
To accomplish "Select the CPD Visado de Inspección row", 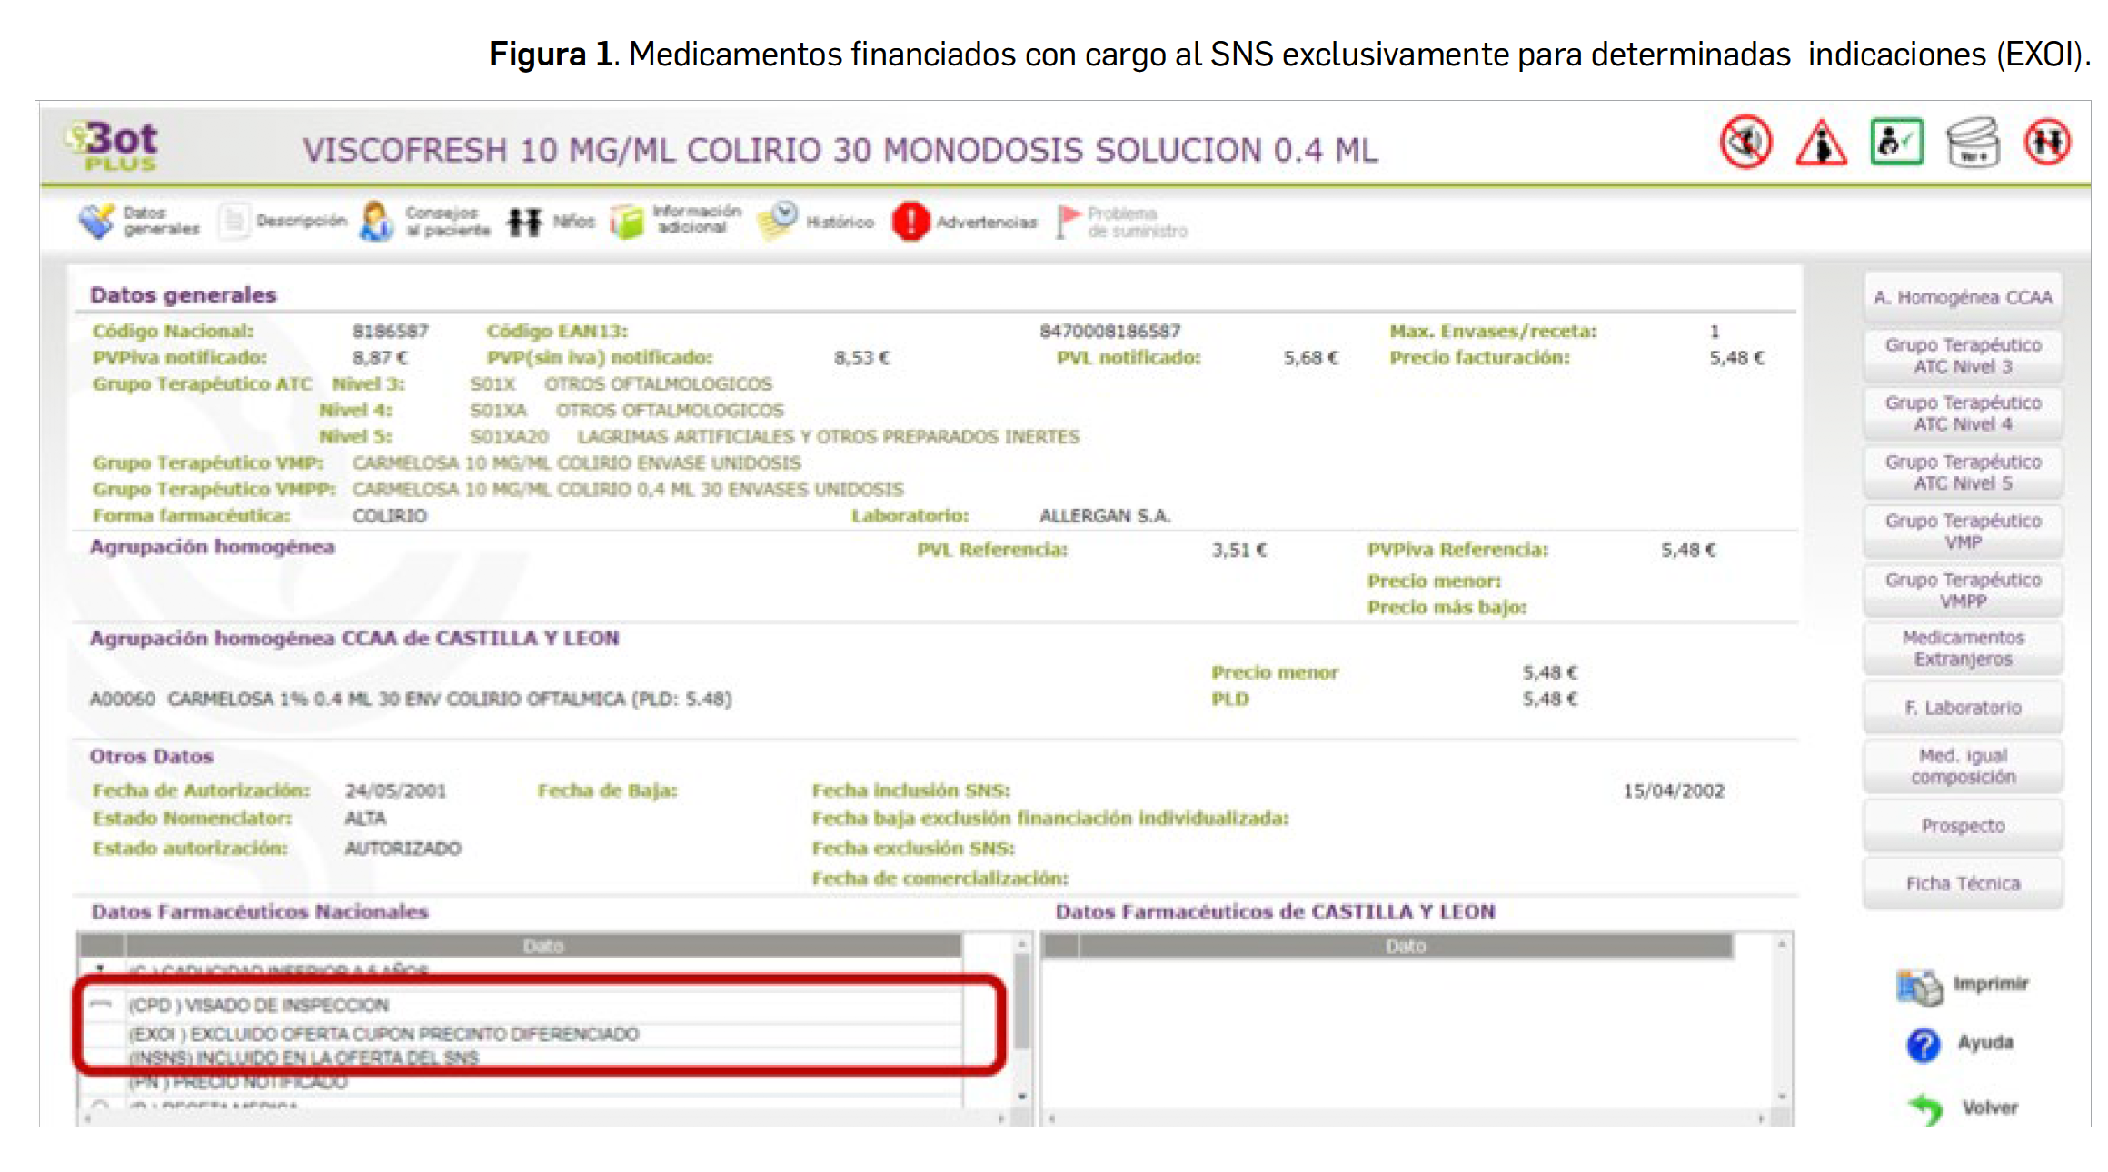I will (x=259, y=1005).
